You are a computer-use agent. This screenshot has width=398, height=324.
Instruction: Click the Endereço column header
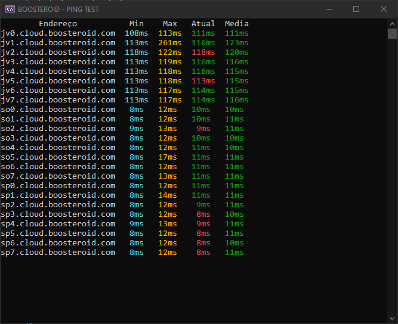tap(58, 24)
